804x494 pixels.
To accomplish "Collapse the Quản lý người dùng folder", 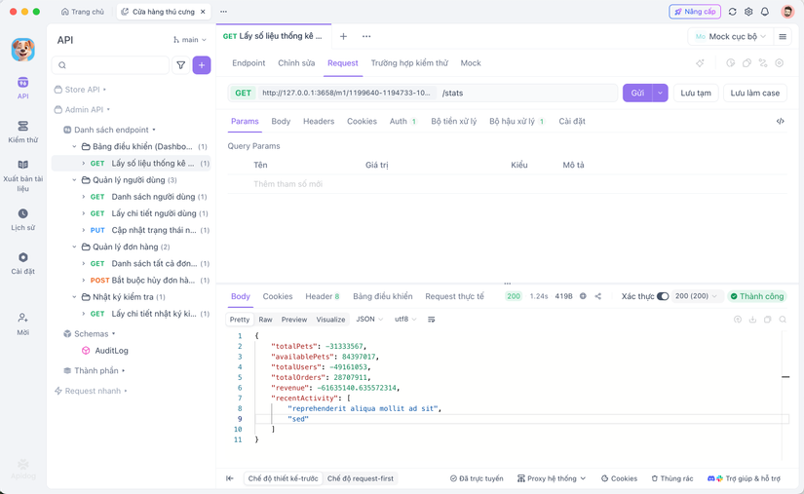I will 74,180.
